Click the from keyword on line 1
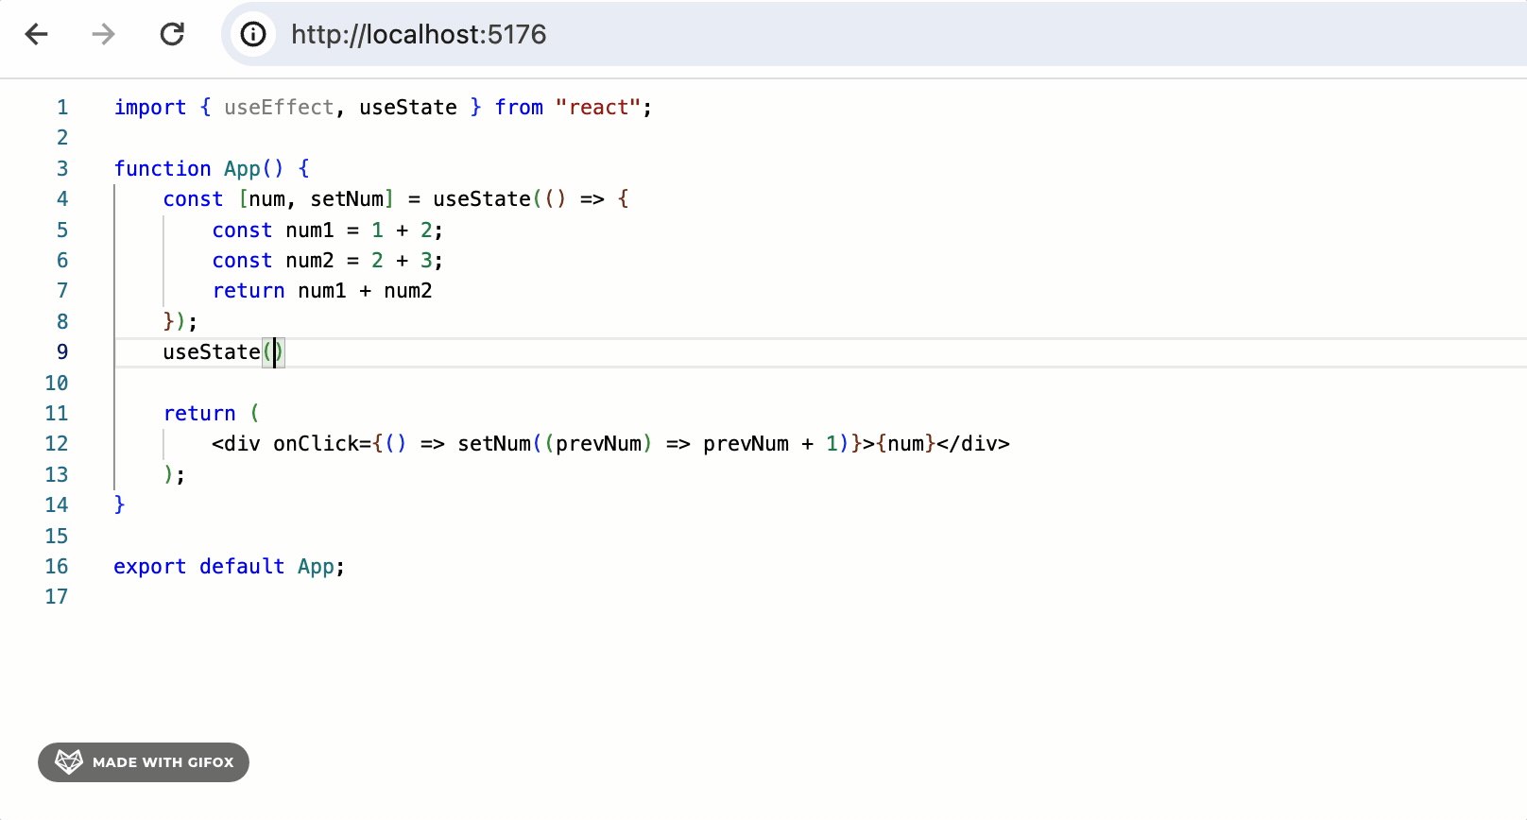The image size is (1527, 820). [x=519, y=108]
